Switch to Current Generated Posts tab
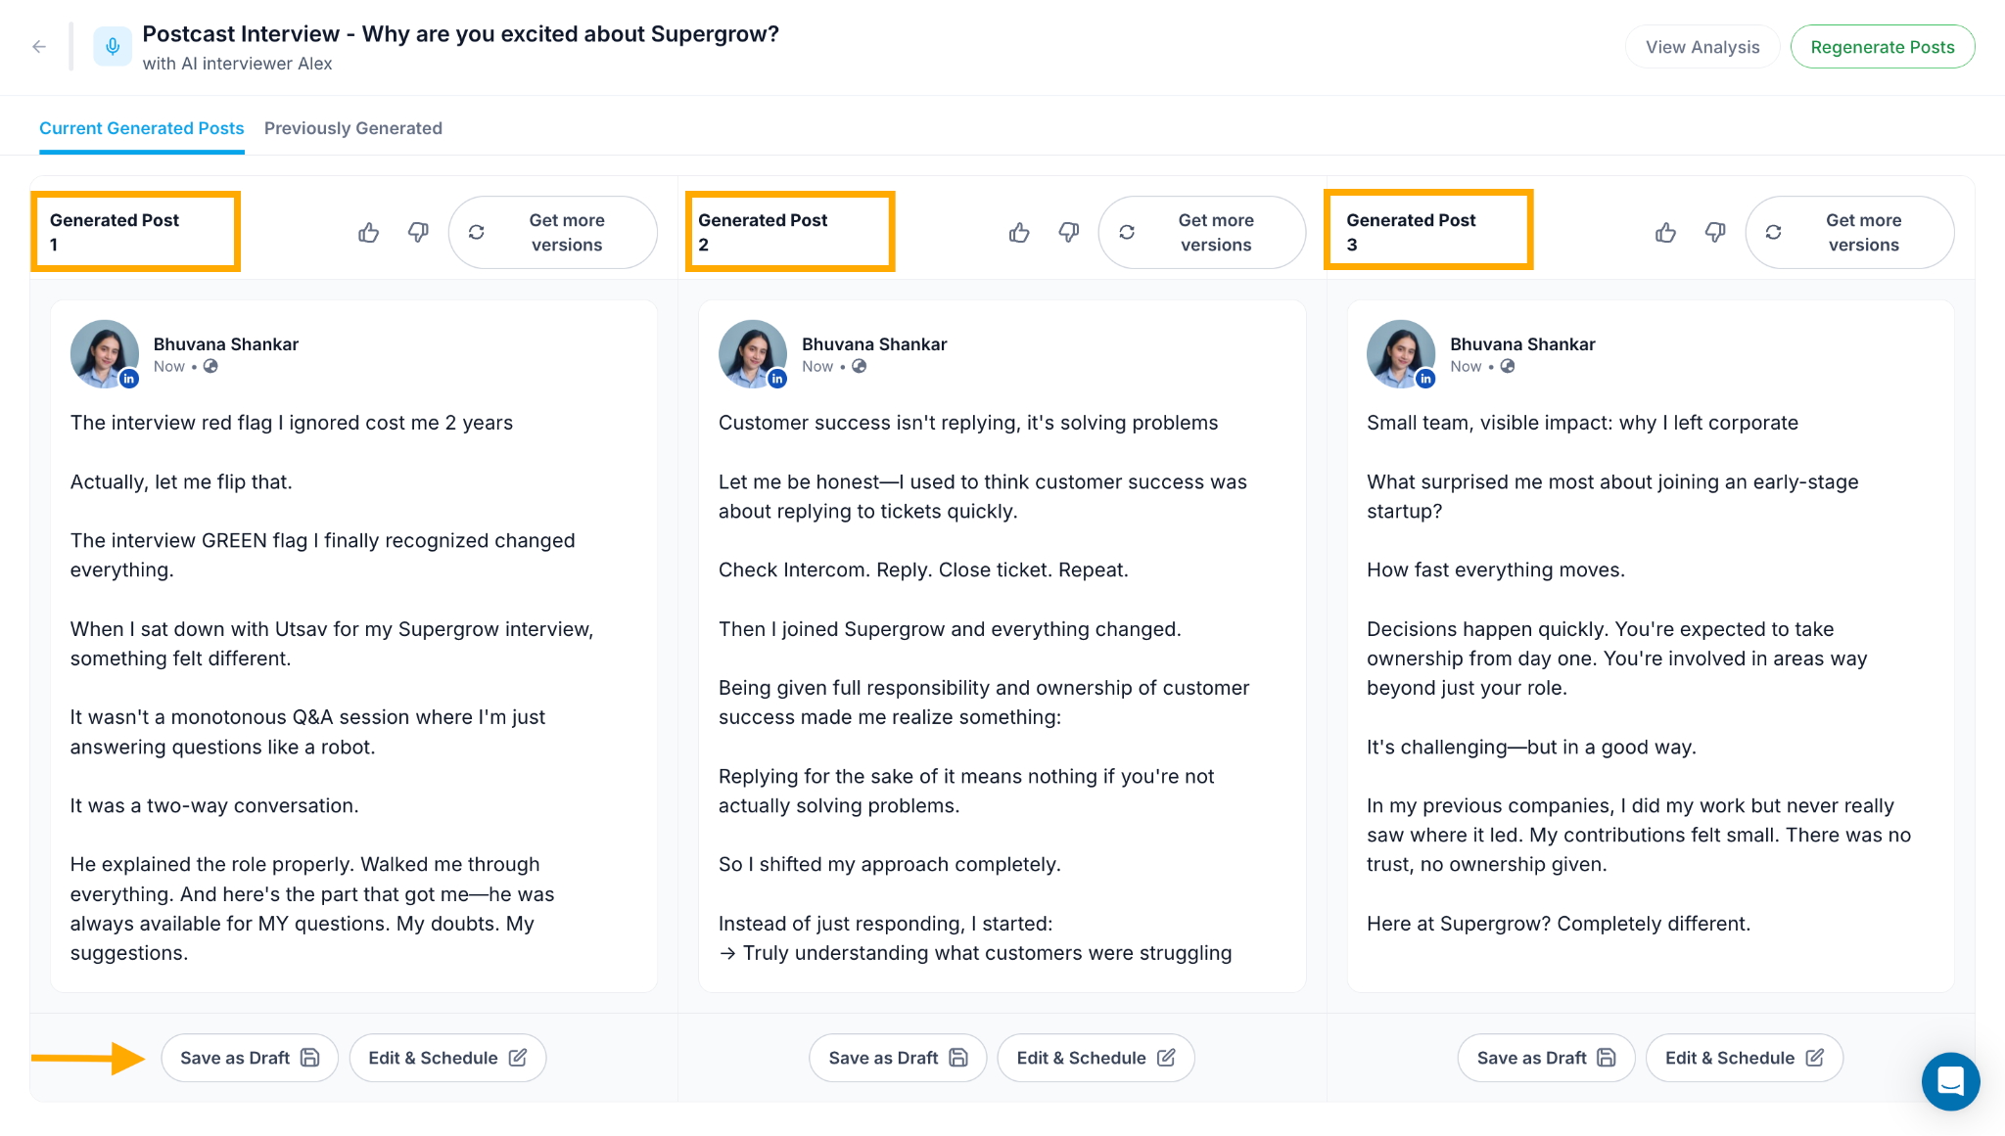2005x1136 pixels. point(142,128)
